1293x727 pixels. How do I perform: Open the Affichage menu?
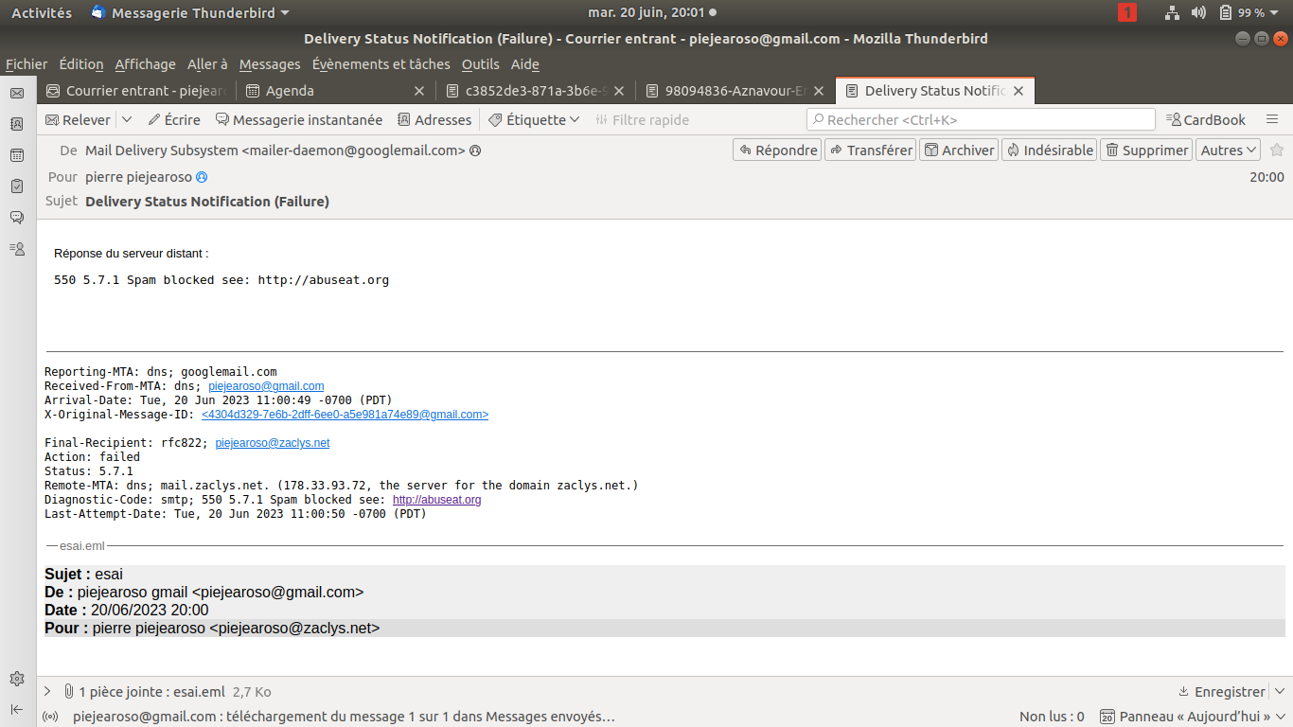coord(145,64)
